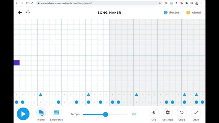
Task: Remove first triangle percussion note in second bar
Action: 40,95
